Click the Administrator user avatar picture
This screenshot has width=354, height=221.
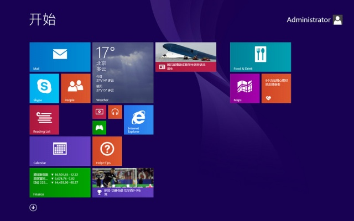point(337,20)
